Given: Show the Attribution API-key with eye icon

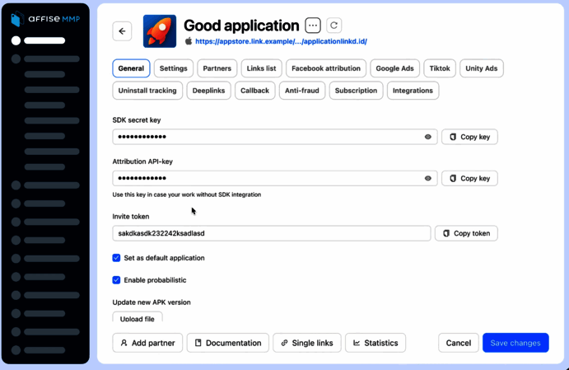Looking at the screenshot, I should point(428,178).
